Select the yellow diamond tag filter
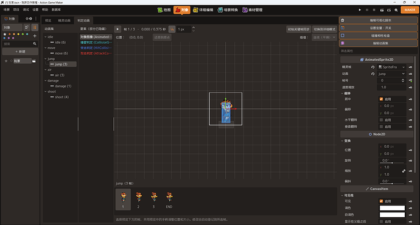This screenshot has width=420, height=225. (18, 34)
